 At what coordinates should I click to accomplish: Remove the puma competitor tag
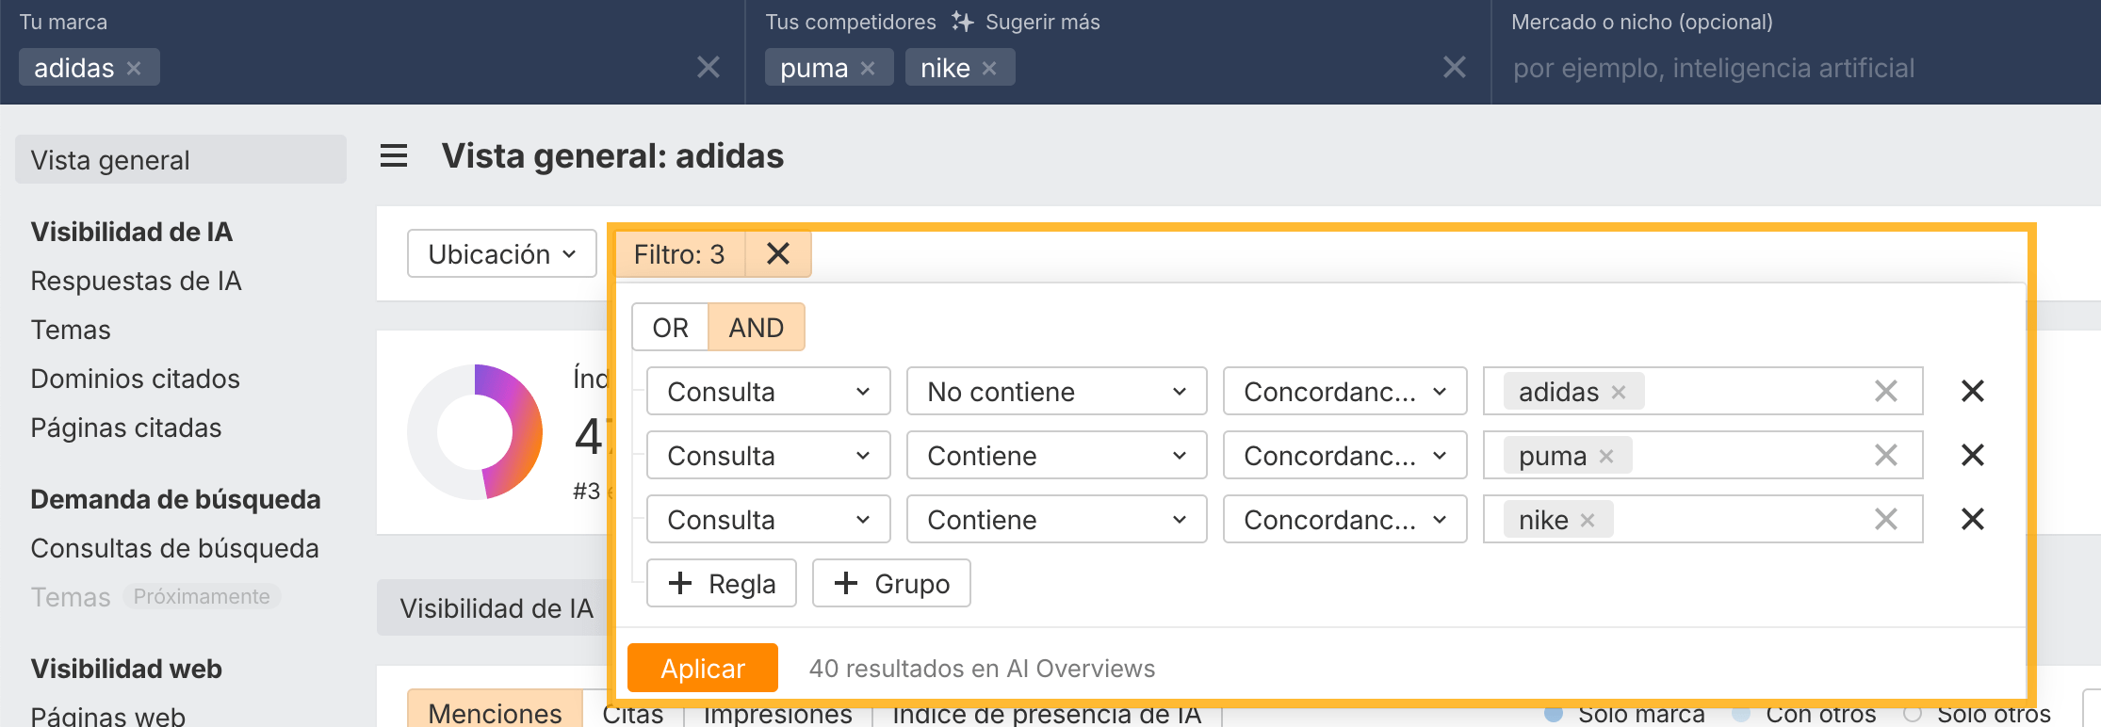tap(868, 69)
